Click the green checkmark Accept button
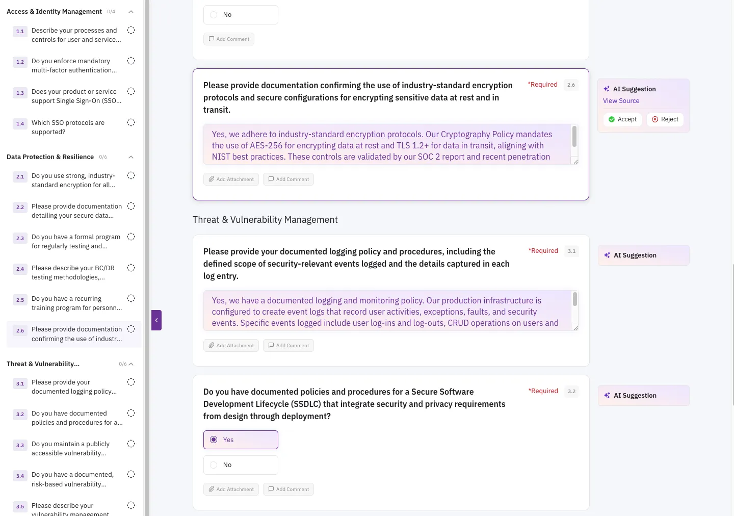 click(x=622, y=119)
